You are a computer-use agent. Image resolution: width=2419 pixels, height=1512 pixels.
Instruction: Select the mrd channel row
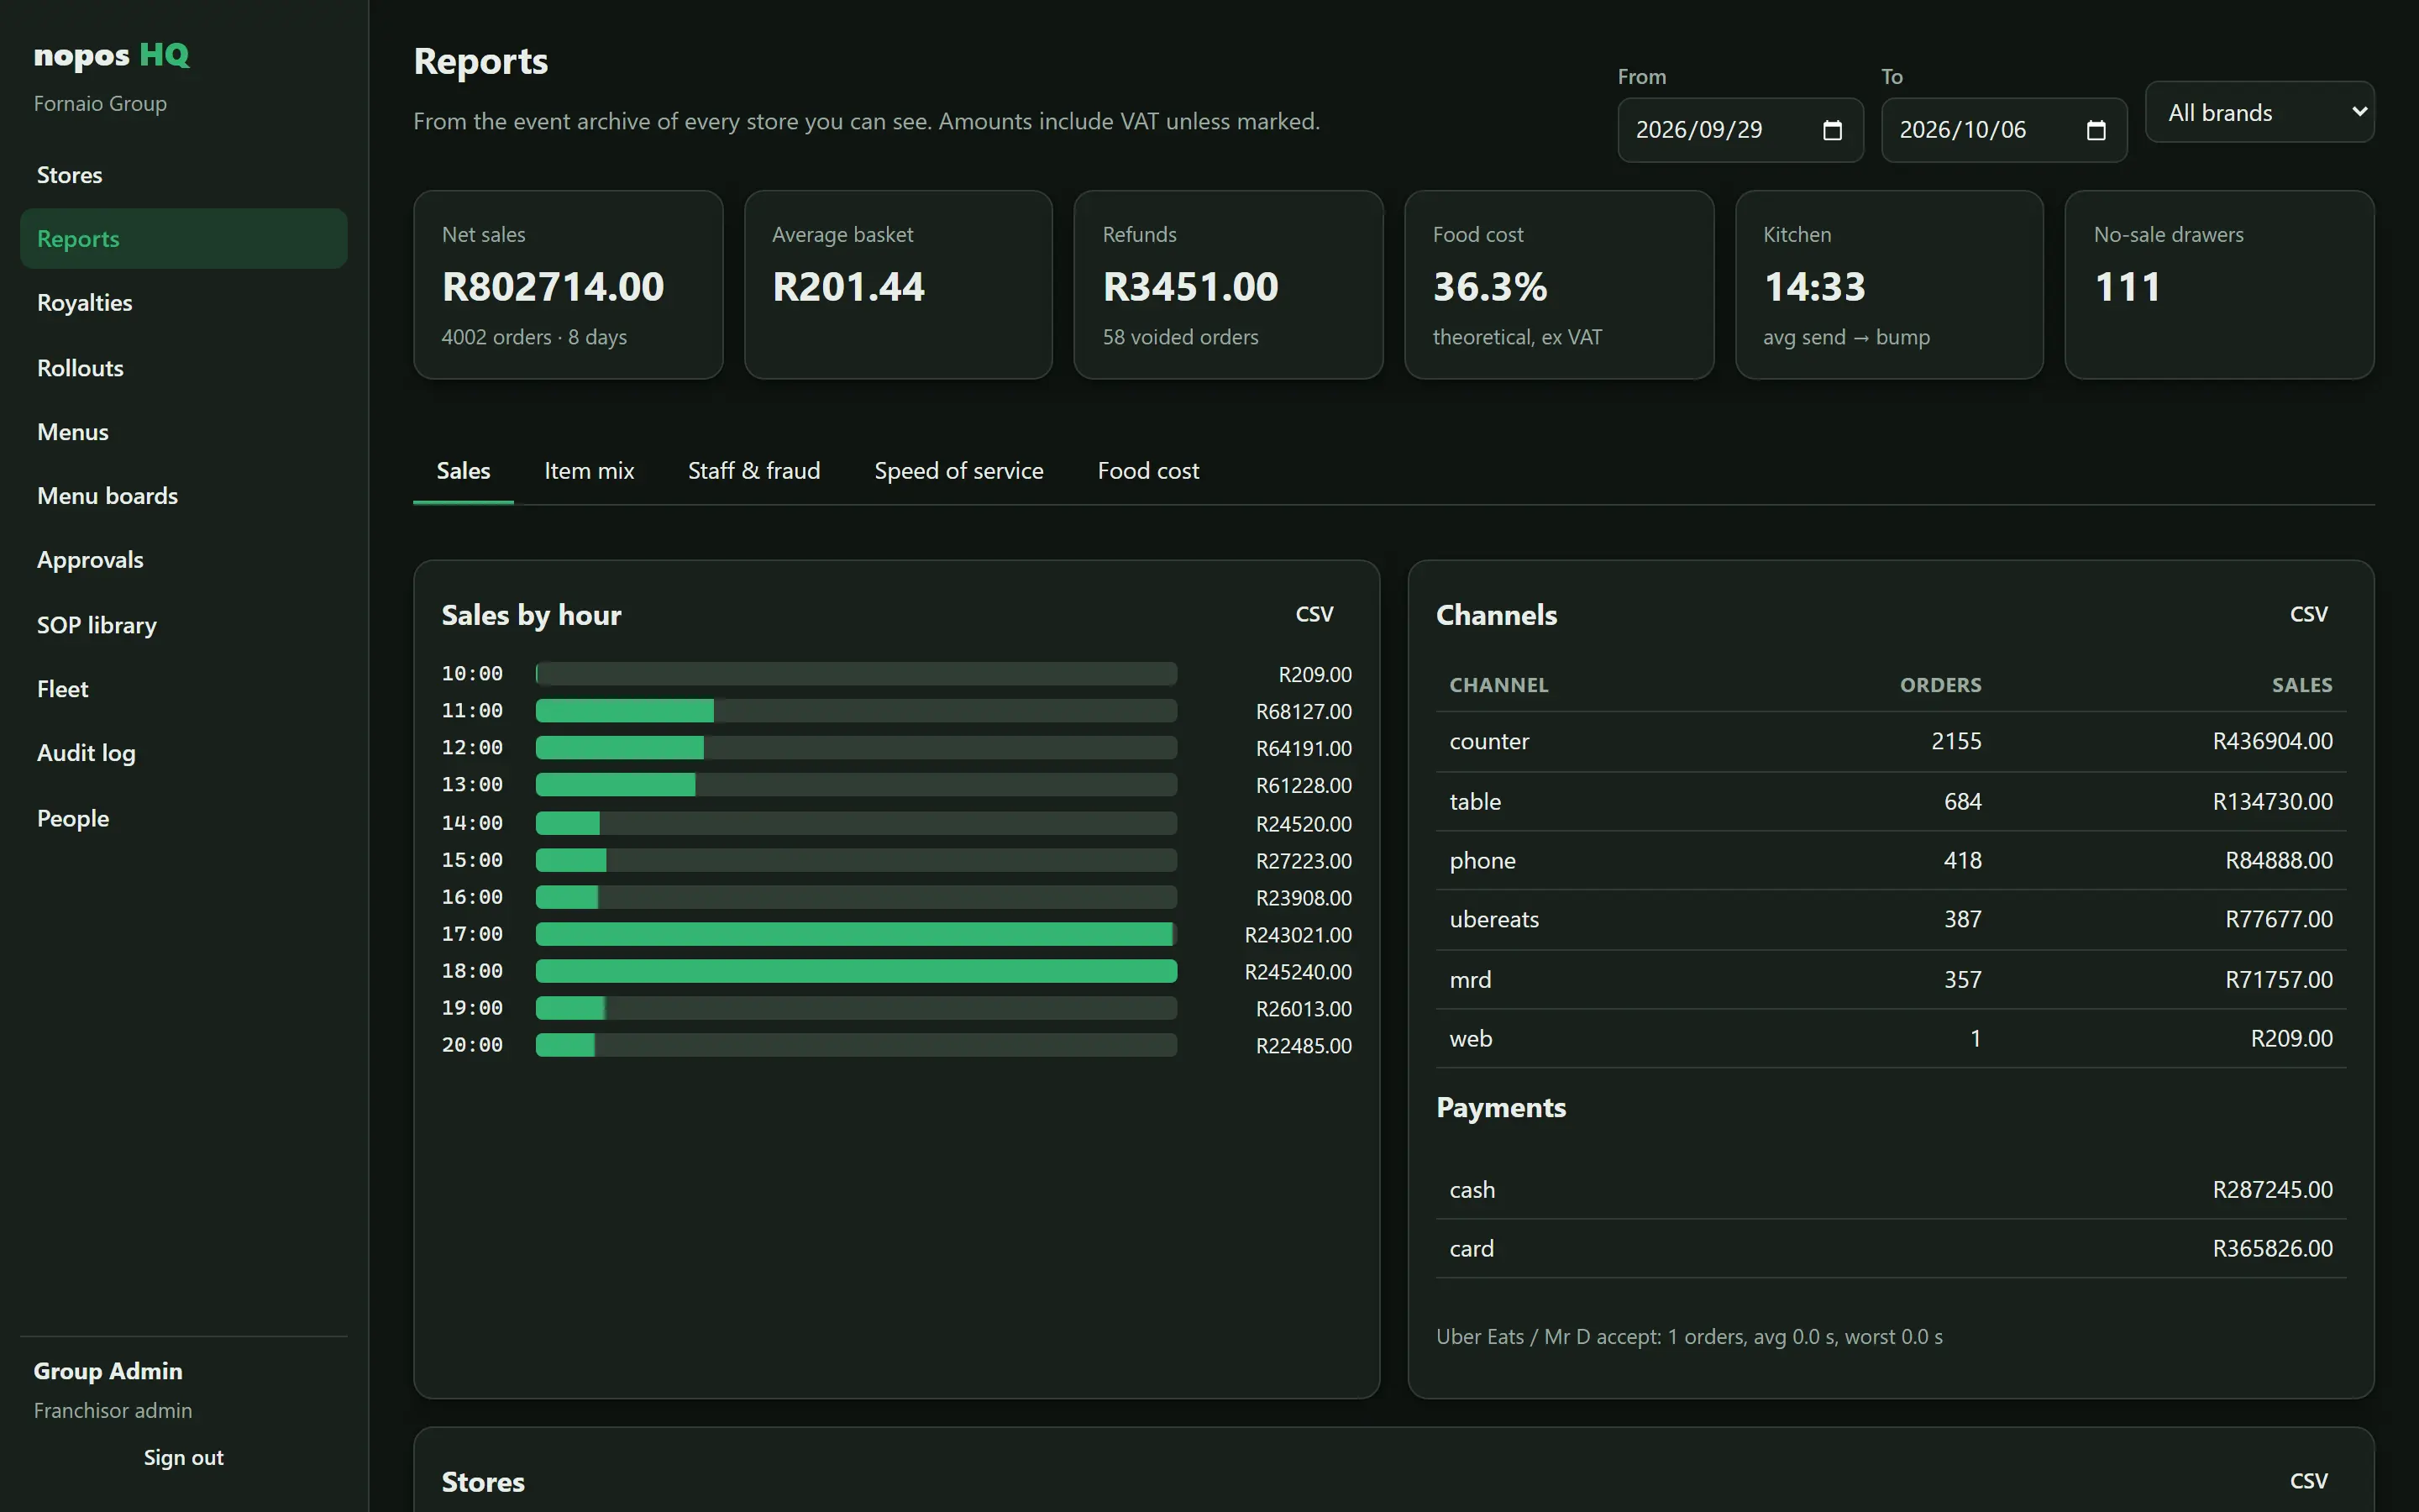1890,980
